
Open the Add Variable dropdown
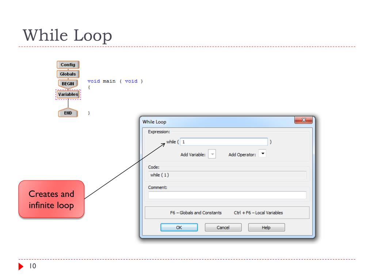[x=212, y=154]
